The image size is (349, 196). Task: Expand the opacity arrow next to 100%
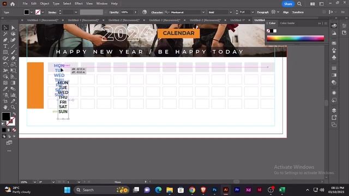[x=135, y=12]
